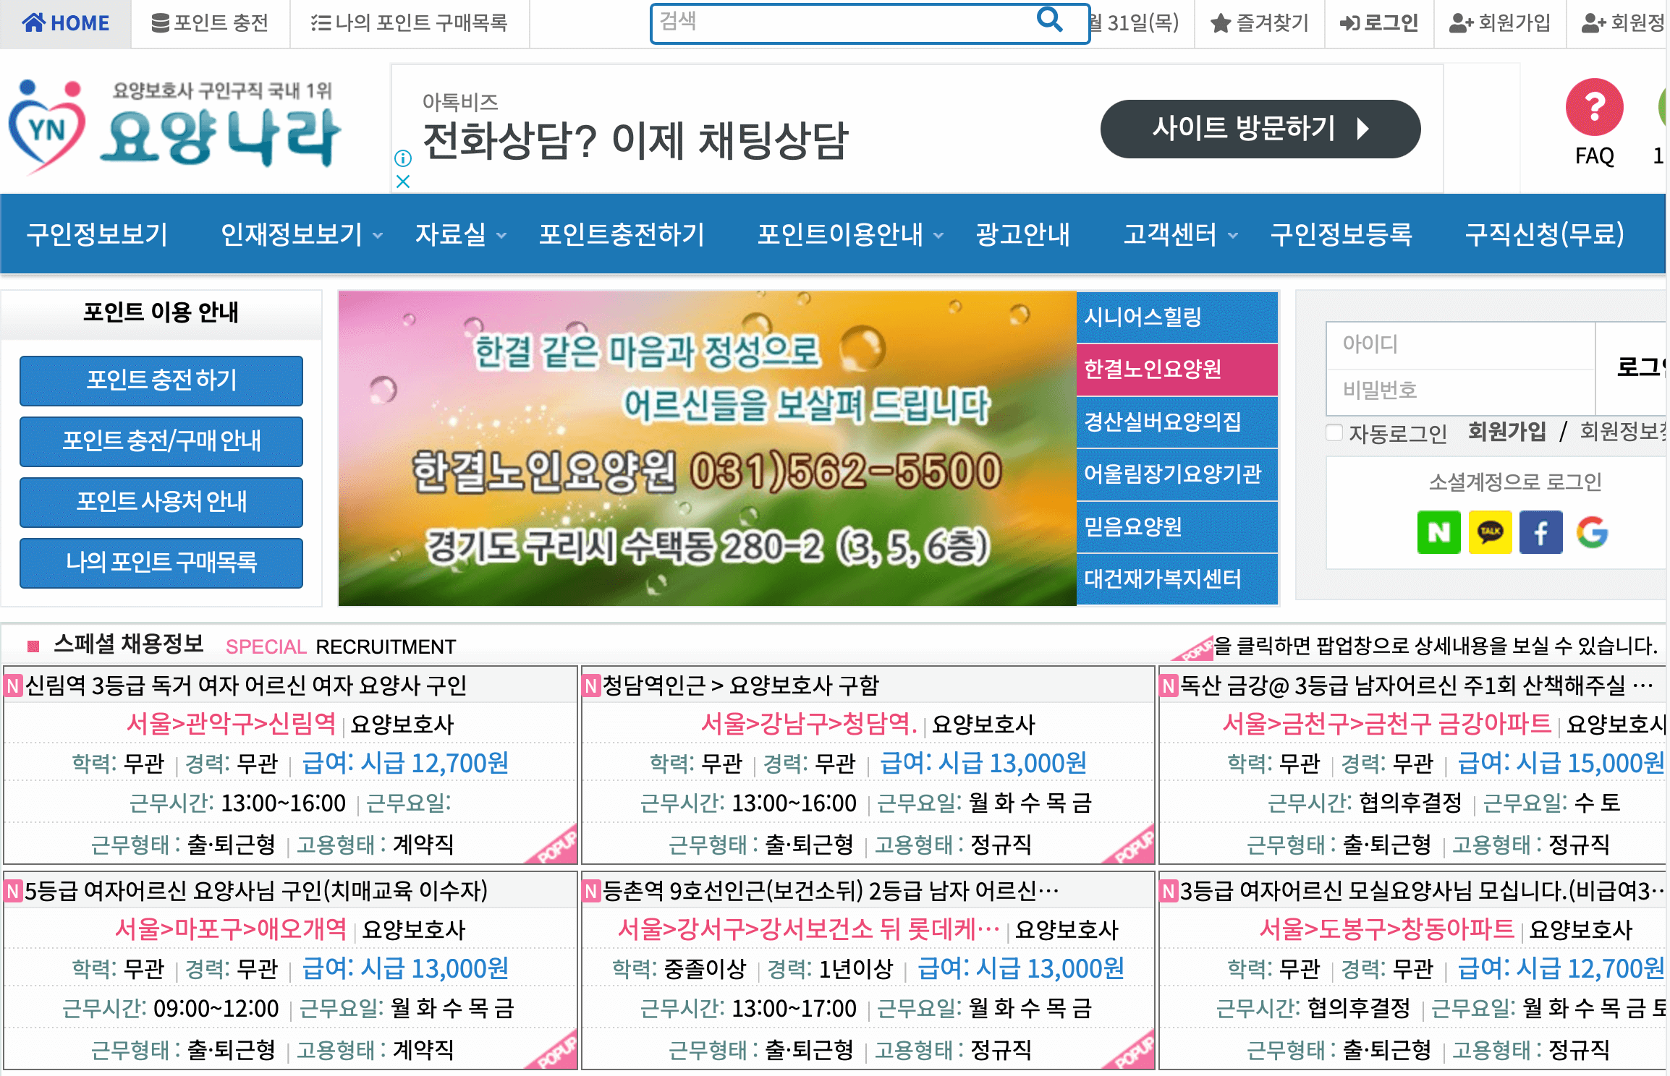Log in with the Naver icon
Image resolution: width=1670 pixels, height=1076 pixels.
coord(1438,532)
